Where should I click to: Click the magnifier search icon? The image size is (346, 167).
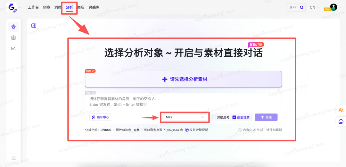(302, 7)
